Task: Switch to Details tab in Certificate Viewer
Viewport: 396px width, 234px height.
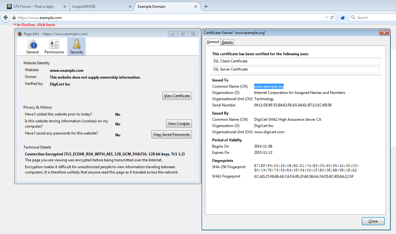Action: click(x=227, y=42)
